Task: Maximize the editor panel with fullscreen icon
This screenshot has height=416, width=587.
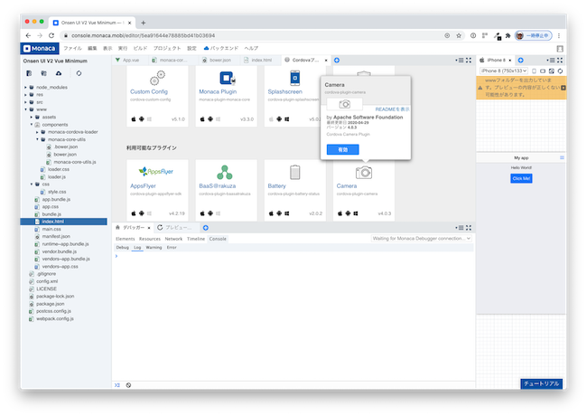Action: click(x=469, y=60)
